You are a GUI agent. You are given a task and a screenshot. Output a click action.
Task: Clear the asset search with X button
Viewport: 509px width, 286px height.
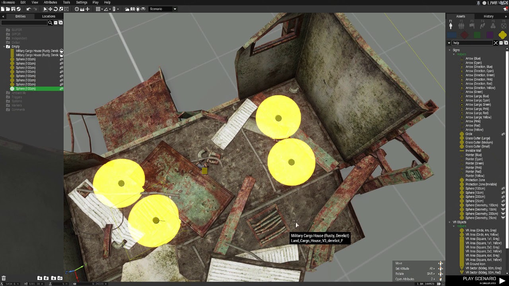point(495,43)
